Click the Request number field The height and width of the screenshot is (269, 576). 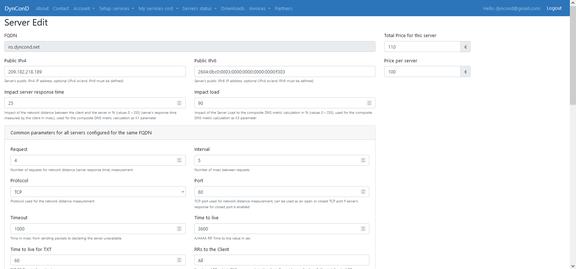[x=98, y=160]
